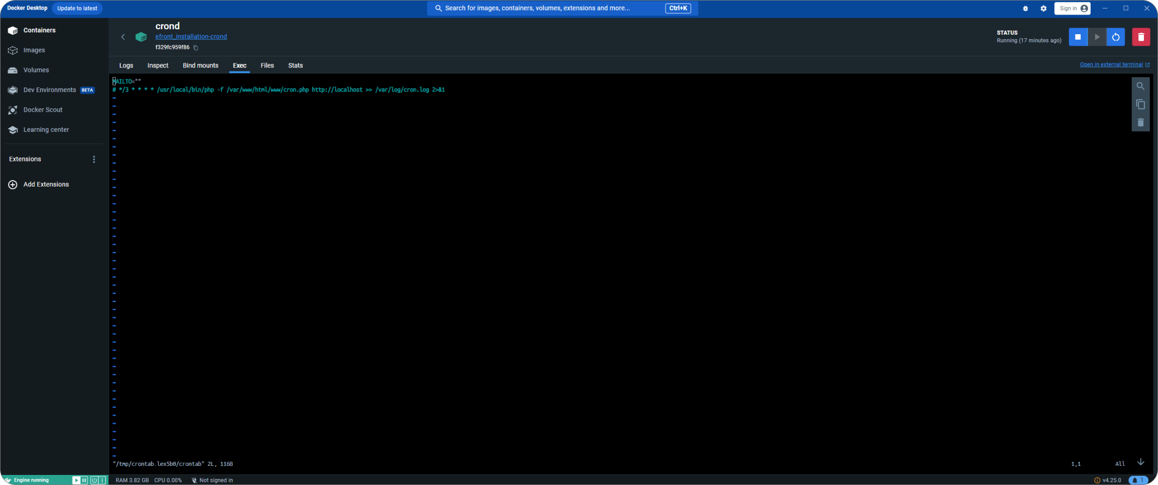Open the Extensions three-dot options menu
Viewport: 1158px width, 485px height.
click(94, 159)
